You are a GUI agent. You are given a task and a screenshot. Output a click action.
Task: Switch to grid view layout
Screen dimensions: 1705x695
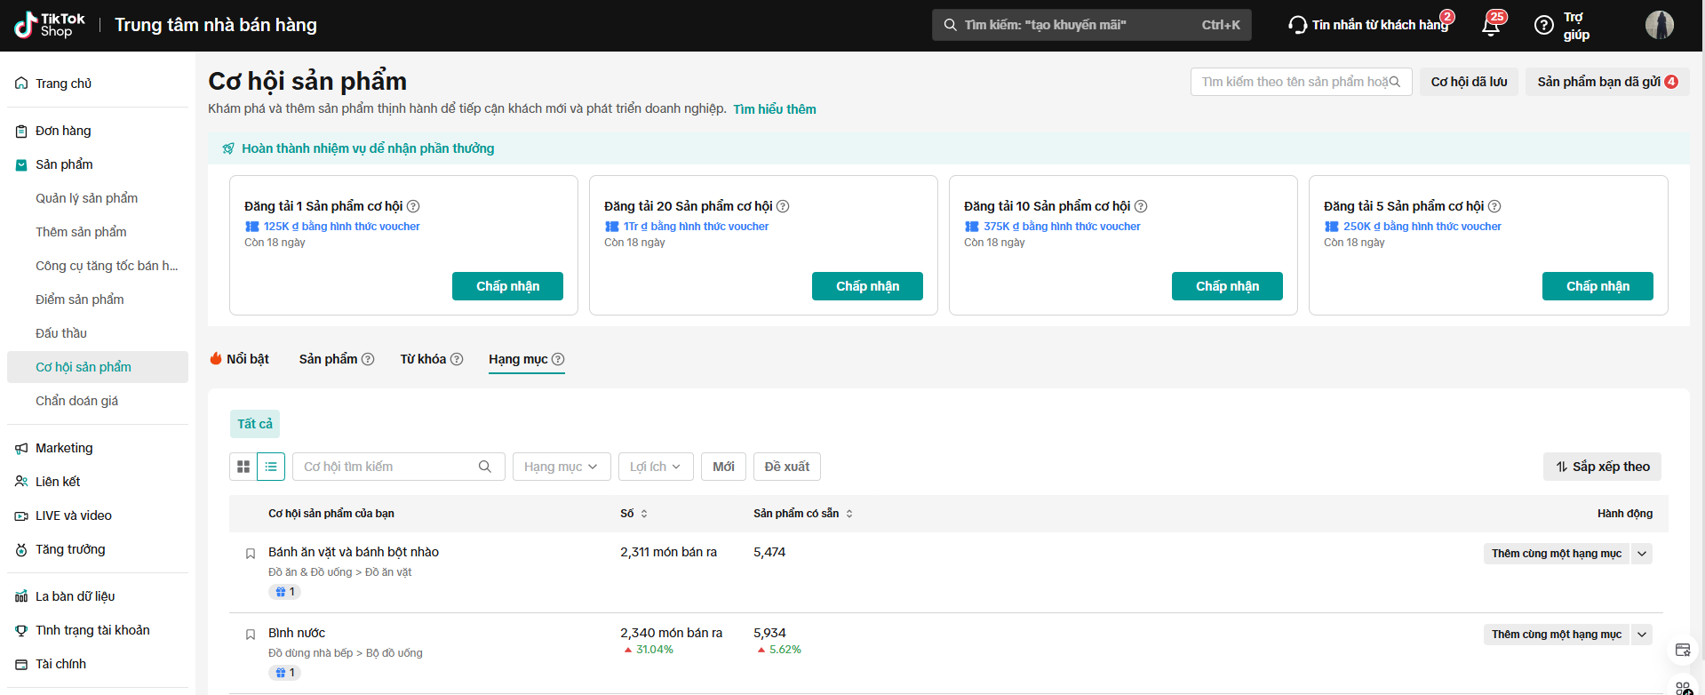point(243,467)
